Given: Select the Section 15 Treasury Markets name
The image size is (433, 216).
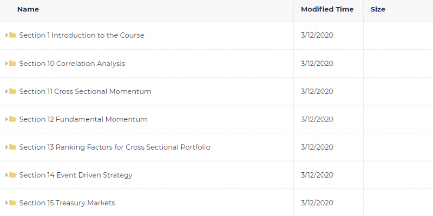Looking at the screenshot, I should point(67,203).
